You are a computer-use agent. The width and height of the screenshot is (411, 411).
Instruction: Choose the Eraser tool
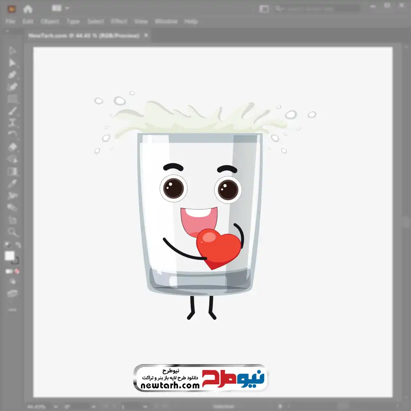coord(12,147)
